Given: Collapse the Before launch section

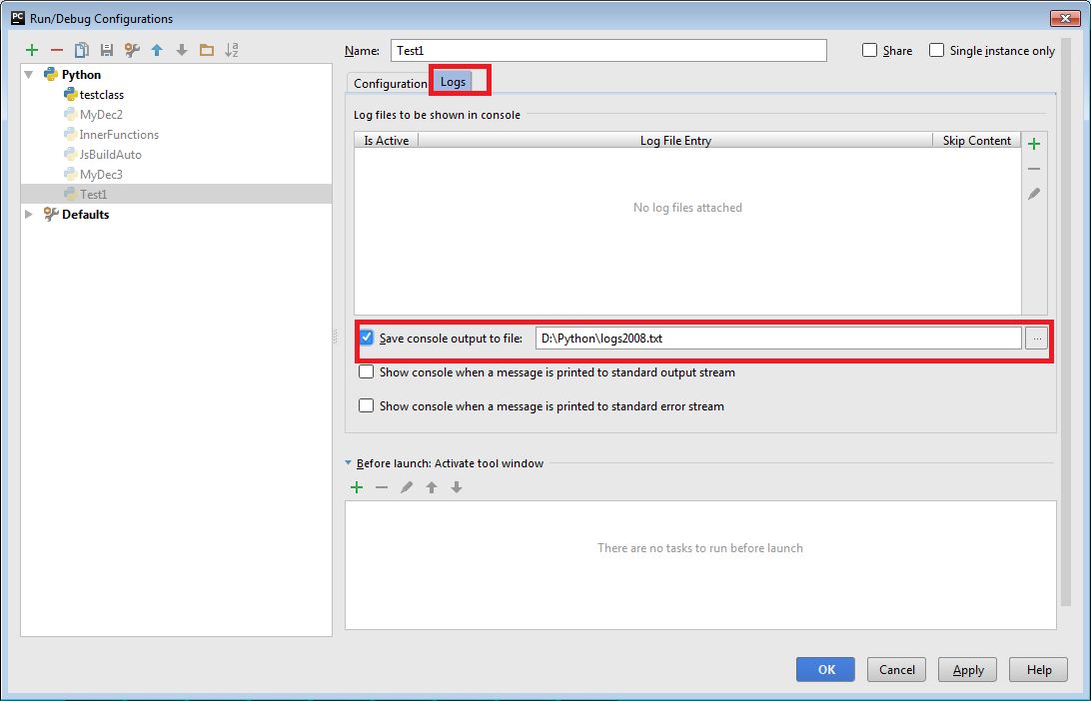Looking at the screenshot, I should (349, 463).
